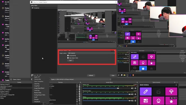The width and height of the screenshot is (186, 105).
Task: Open the Target Camera dropdown
Action: tap(91, 53)
